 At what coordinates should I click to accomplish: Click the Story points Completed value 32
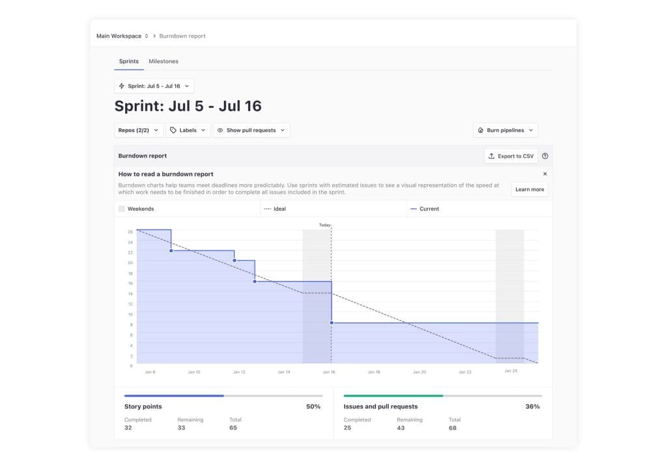(128, 428)
